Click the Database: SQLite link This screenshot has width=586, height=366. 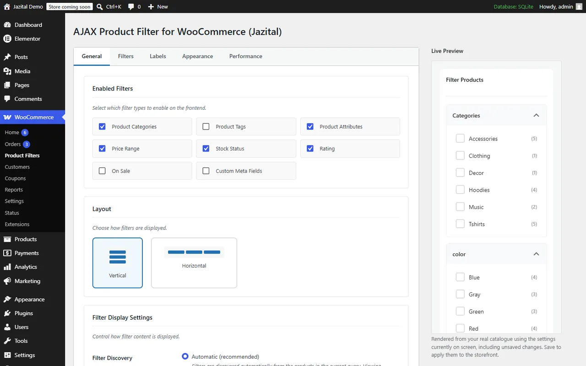point(513,7)
